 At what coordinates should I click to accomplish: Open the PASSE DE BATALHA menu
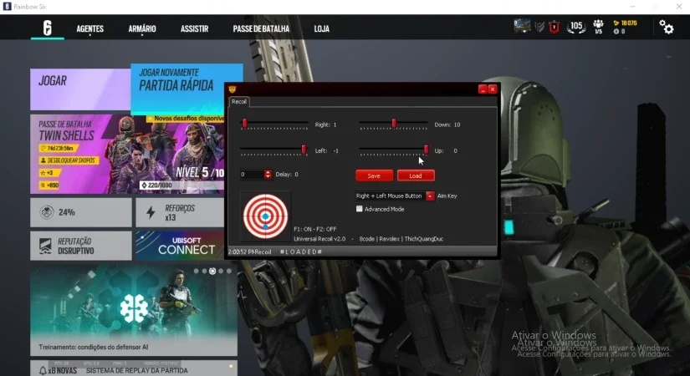click(x=261, y=28)
